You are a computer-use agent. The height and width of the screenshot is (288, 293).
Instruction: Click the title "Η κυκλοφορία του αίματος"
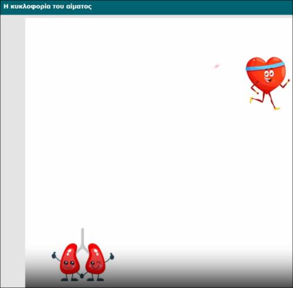coord(47,6)
